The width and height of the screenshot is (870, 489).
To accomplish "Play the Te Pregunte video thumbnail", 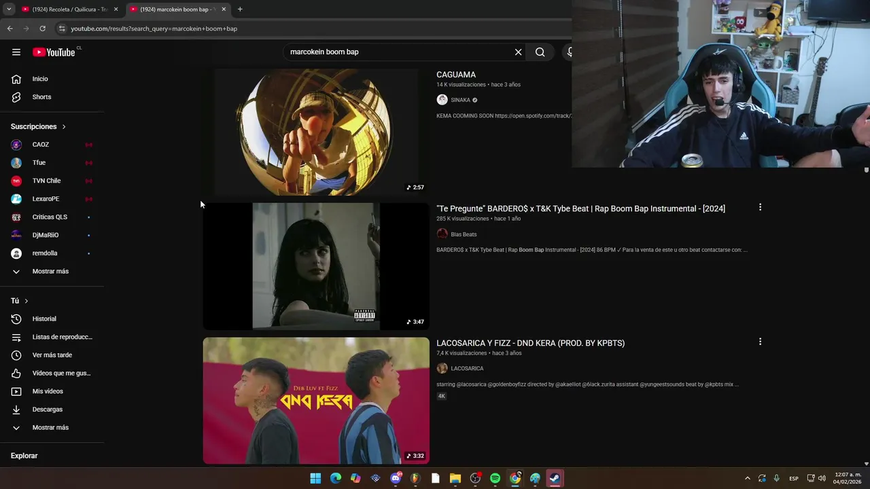I will [x=316, y=266].
